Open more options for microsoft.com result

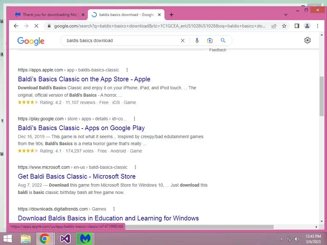click(x=135, y=167)
